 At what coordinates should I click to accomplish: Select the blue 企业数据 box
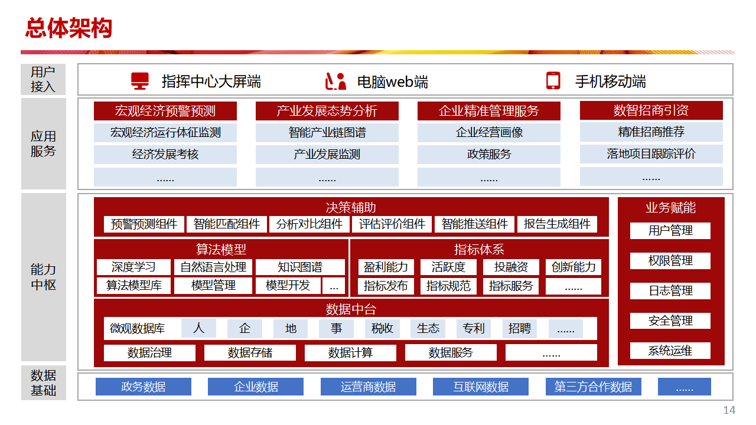click(x=256, y=387)
